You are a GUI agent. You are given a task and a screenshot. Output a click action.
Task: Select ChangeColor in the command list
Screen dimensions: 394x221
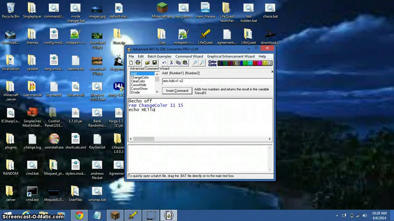pyautogui.click(x=140, y=77)
